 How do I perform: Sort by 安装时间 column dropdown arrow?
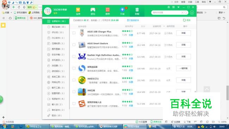click(164, 27)
